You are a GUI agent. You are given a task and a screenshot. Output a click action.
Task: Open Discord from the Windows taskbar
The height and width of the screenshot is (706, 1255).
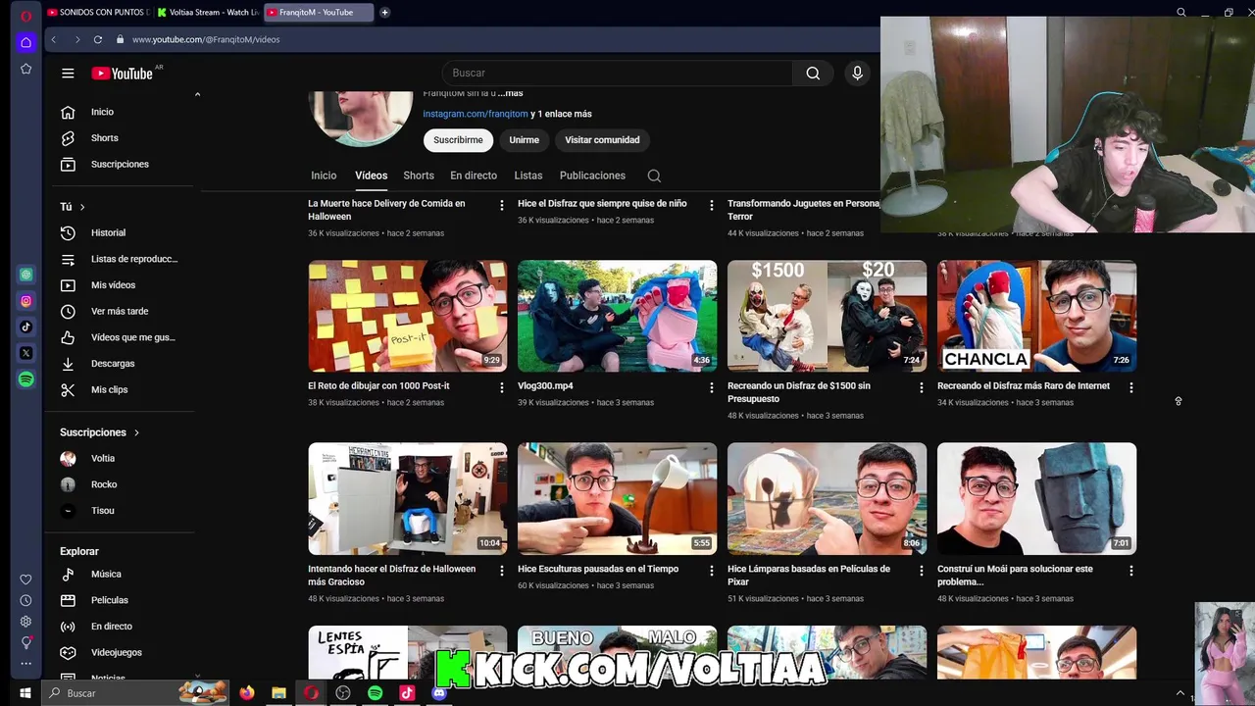439,693
